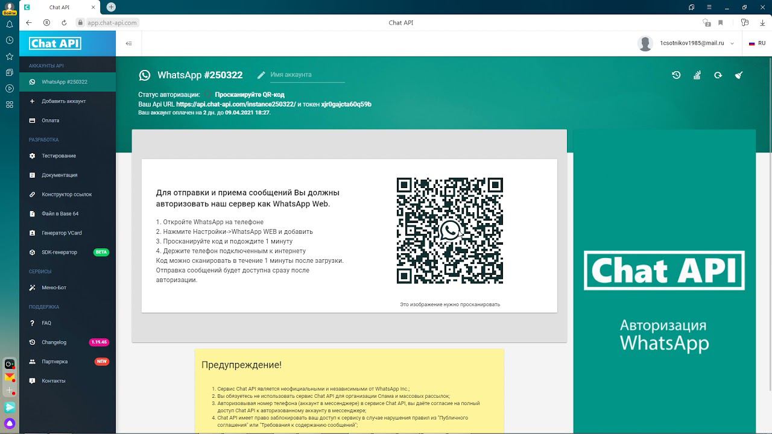Click the user avatar icon in top bar
This screenshot has width=772, height=434.
(x=645, y=43)
